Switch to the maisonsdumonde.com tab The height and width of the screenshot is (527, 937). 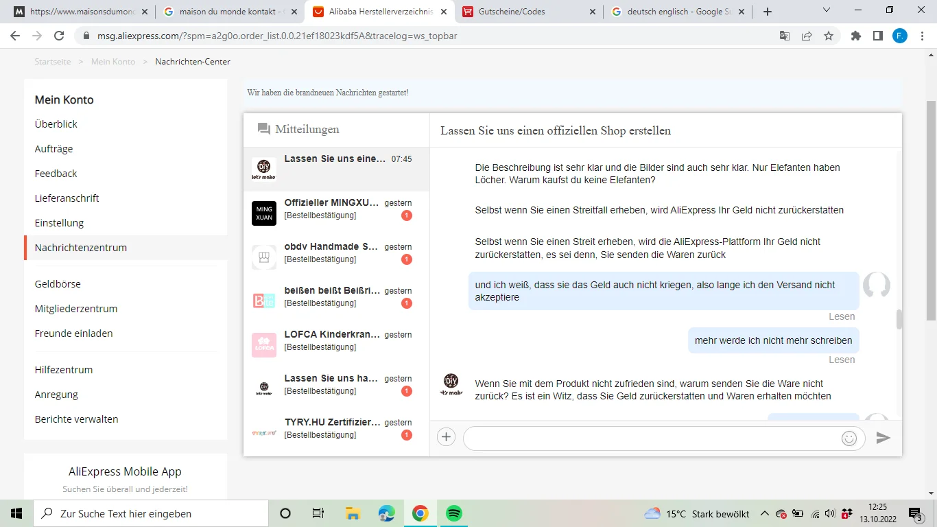[x=81, y=12]
